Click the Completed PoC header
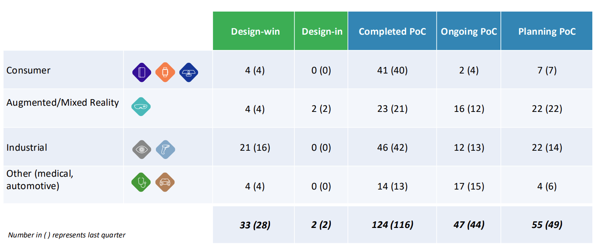Image resolution: width=601 pixels, height=249 pixels. click(x=392, y=32)
